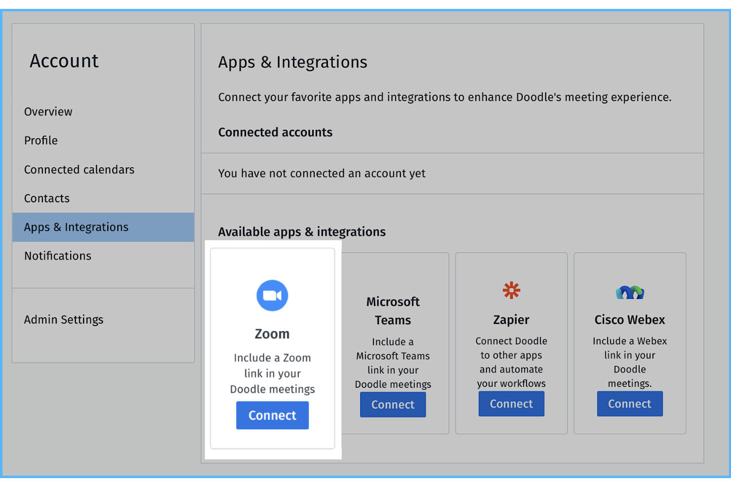Click the Account sidebar heading
The height and width of the screenshot is (487, 731).
tap(64, 61)
